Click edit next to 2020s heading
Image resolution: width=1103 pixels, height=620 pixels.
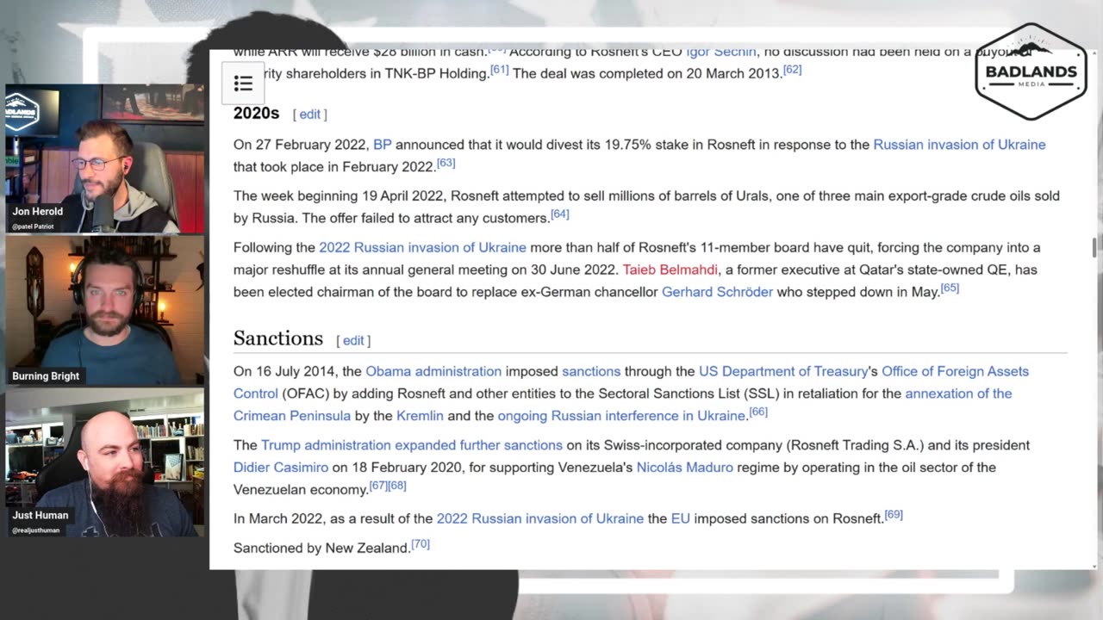(x=309, y=115)
